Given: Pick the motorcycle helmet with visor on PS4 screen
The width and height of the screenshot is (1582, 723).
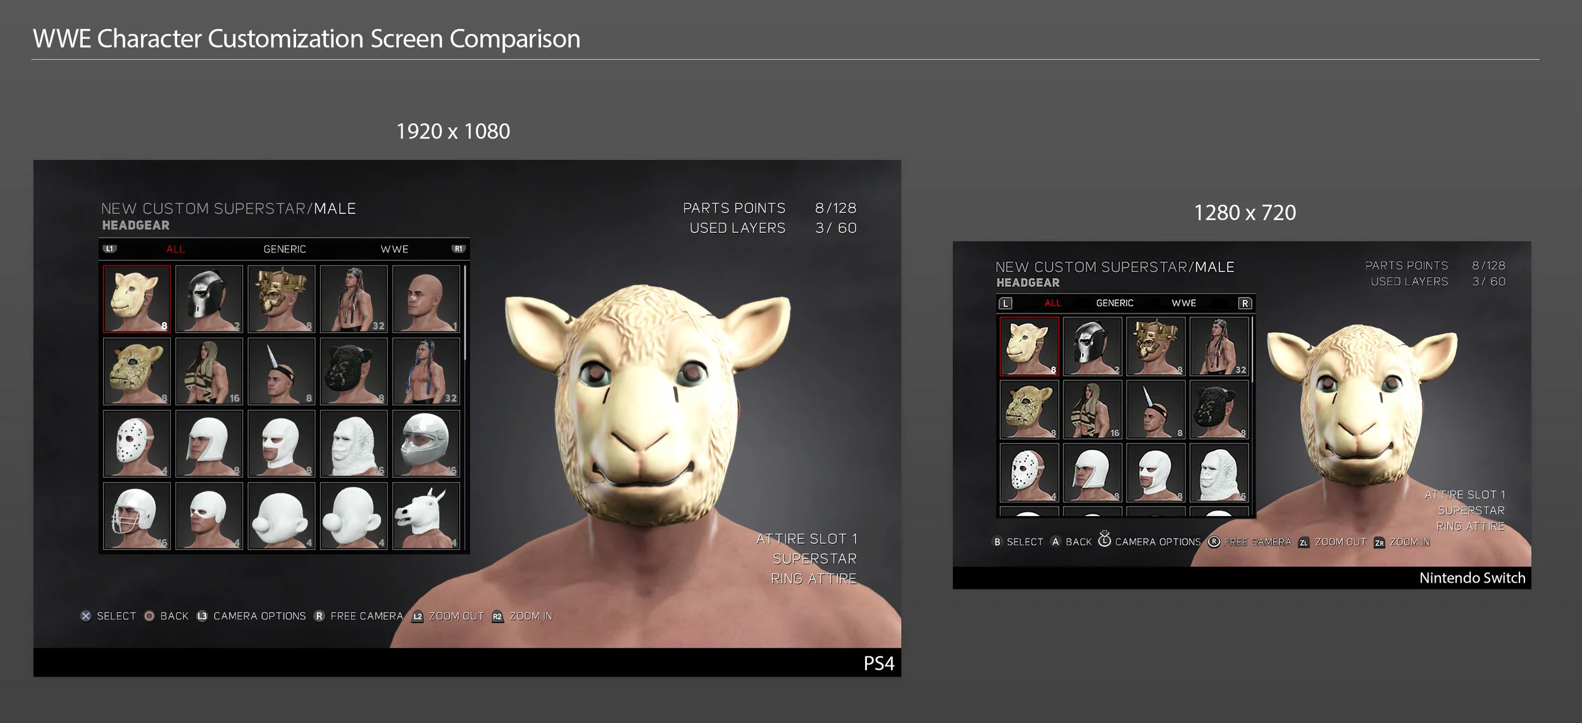Looking at the screenshot, I should coord(426,443).
